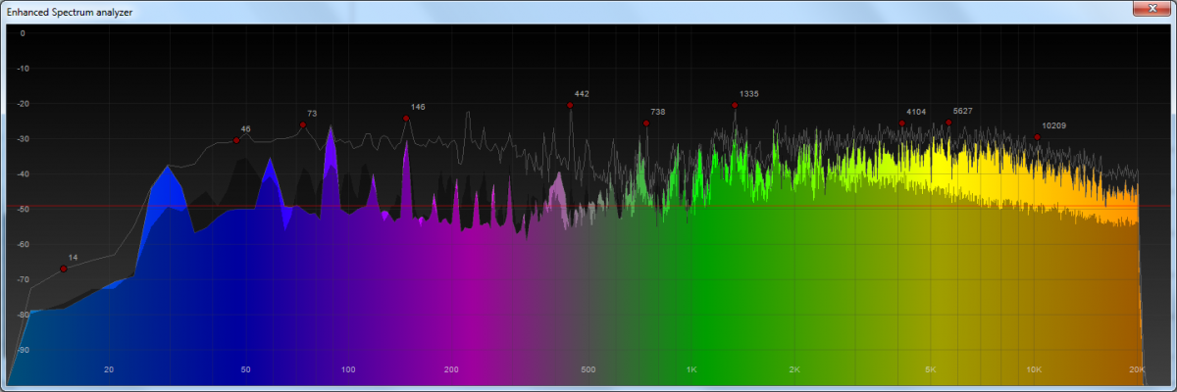Click the red peak marker labeled 14

coord(64,269)
